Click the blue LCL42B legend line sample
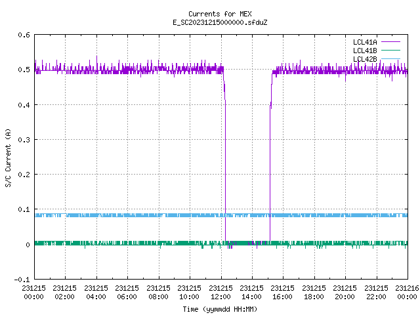Screen dimensions: 420x315 tap(390, 58)
